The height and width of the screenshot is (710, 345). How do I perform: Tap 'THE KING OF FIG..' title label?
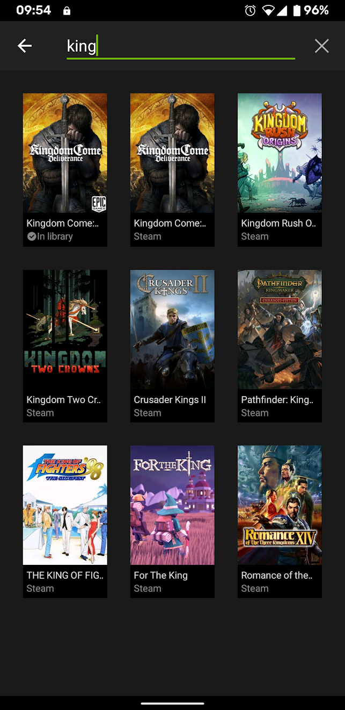[65, 576]
